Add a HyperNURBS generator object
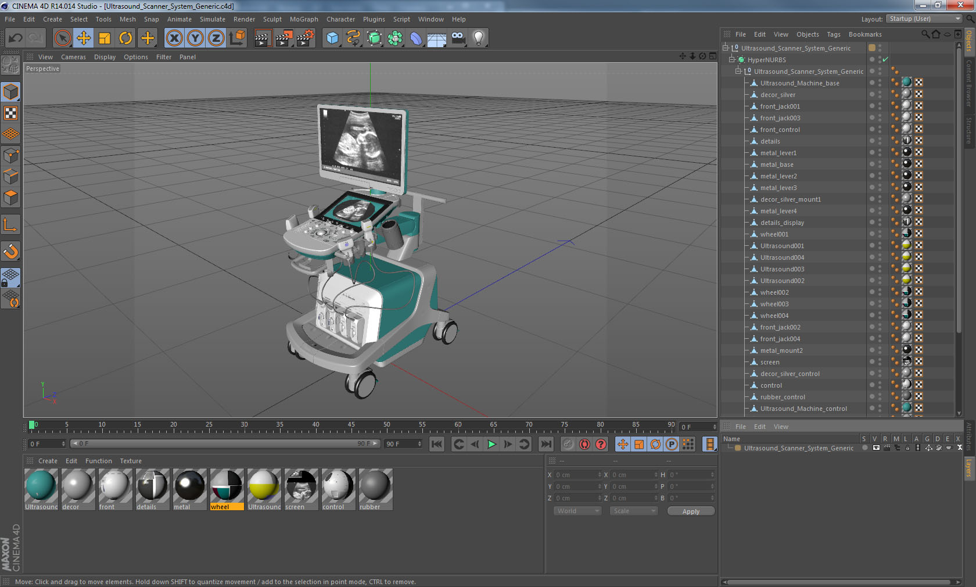The image size is (976, 587). tap(374, 38)
